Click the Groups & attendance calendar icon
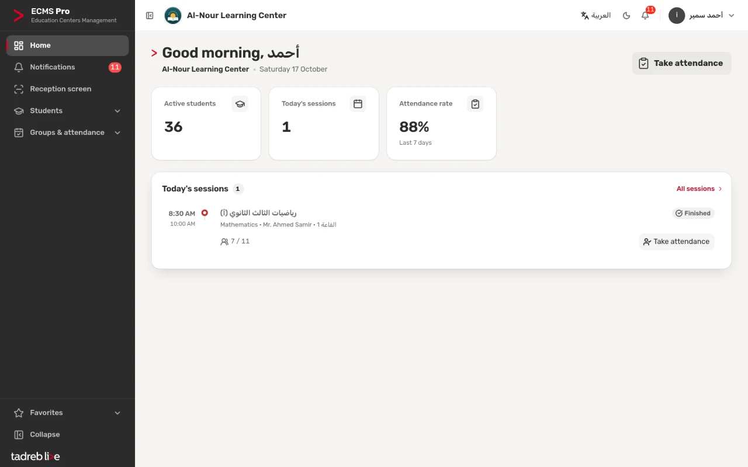The height and width of the screenshot is (467, 748). 19,133
